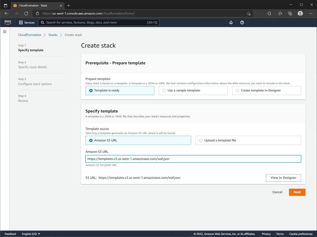Select the 'Use a sample template' option
Image resolution: width=317 pixels, height=237 pixels.
164,90
